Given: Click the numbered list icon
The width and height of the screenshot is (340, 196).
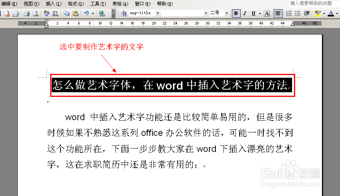Looking at the screenshot, I should (289, 13).
